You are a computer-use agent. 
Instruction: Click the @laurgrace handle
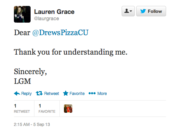pos(47,18)
